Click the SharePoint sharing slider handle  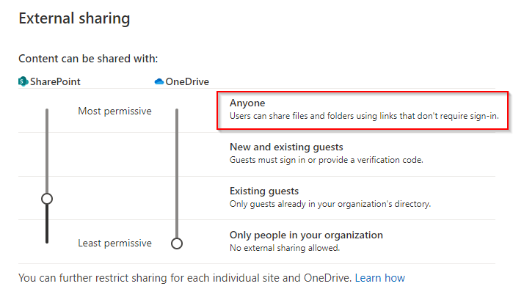47,199
